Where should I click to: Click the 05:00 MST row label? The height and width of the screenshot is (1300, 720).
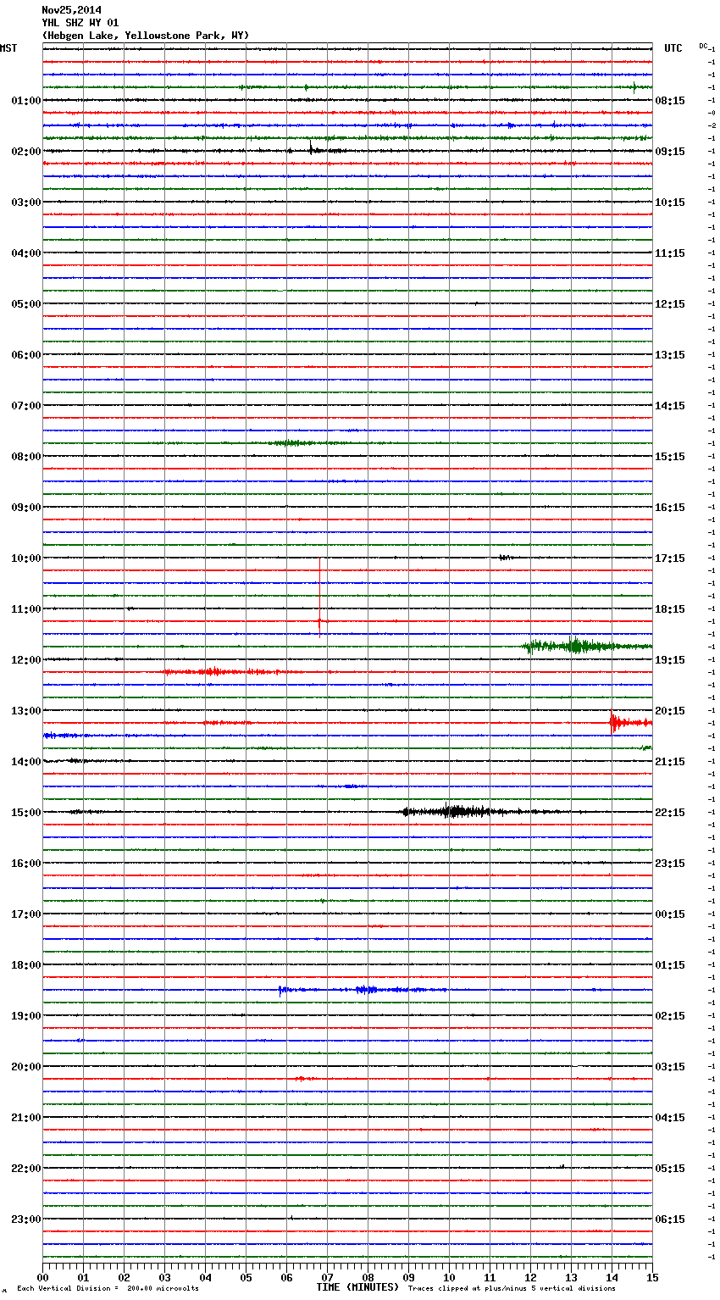[x=25, y=304]
